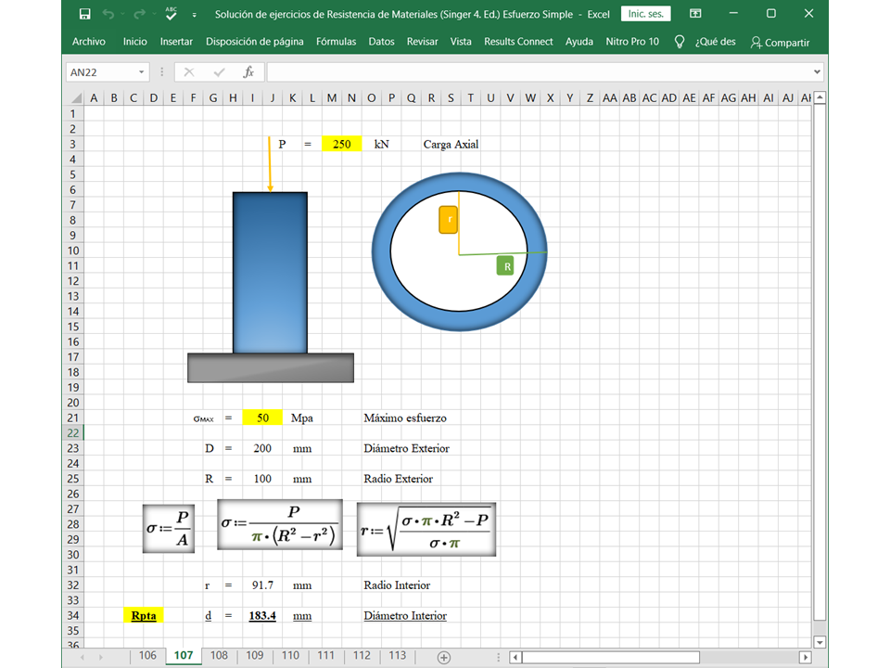Viewport: 890px width, 668px height.
Task: Switch to sheet tab 112
Action: coord(362,656)
